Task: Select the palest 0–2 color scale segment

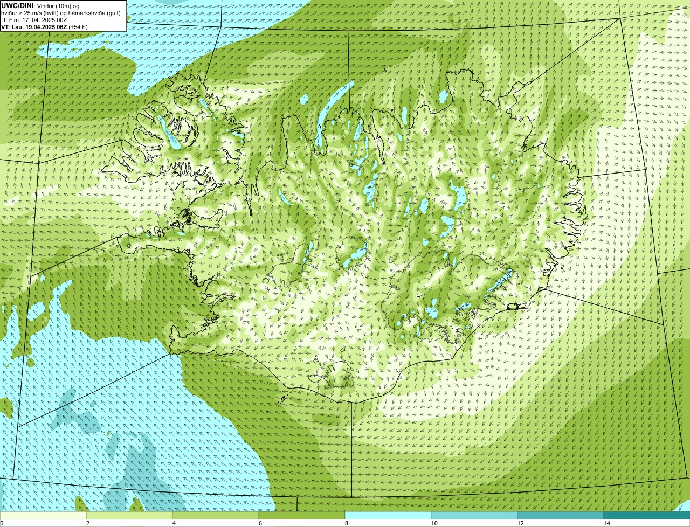Action: (x=43, y=515)
